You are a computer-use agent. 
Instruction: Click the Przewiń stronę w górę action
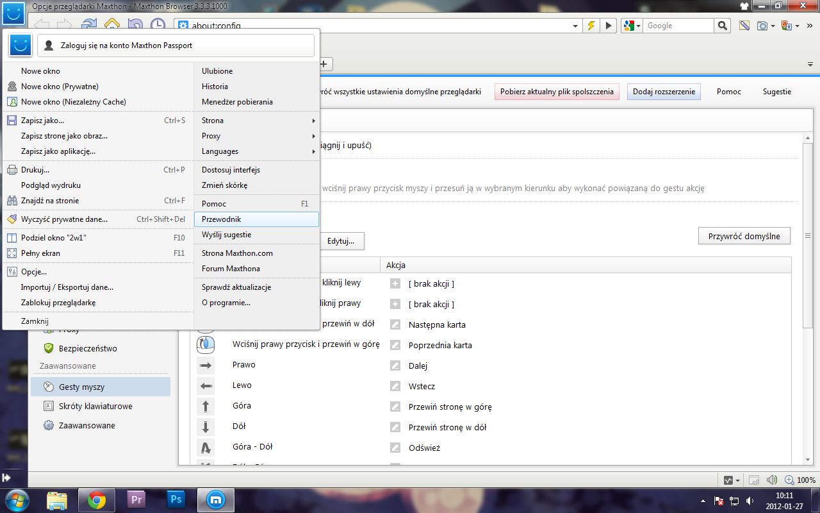click(450, 407)
